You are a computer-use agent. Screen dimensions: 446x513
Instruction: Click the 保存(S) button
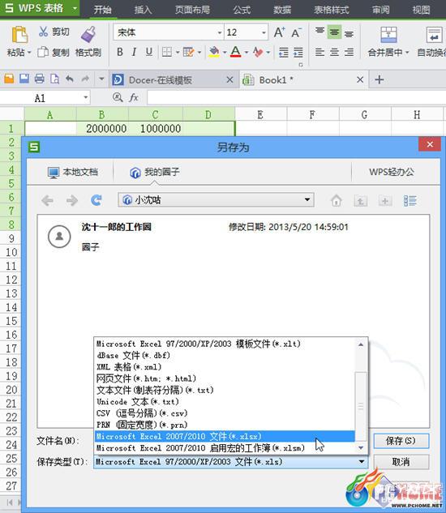click(x=401, y=441)
